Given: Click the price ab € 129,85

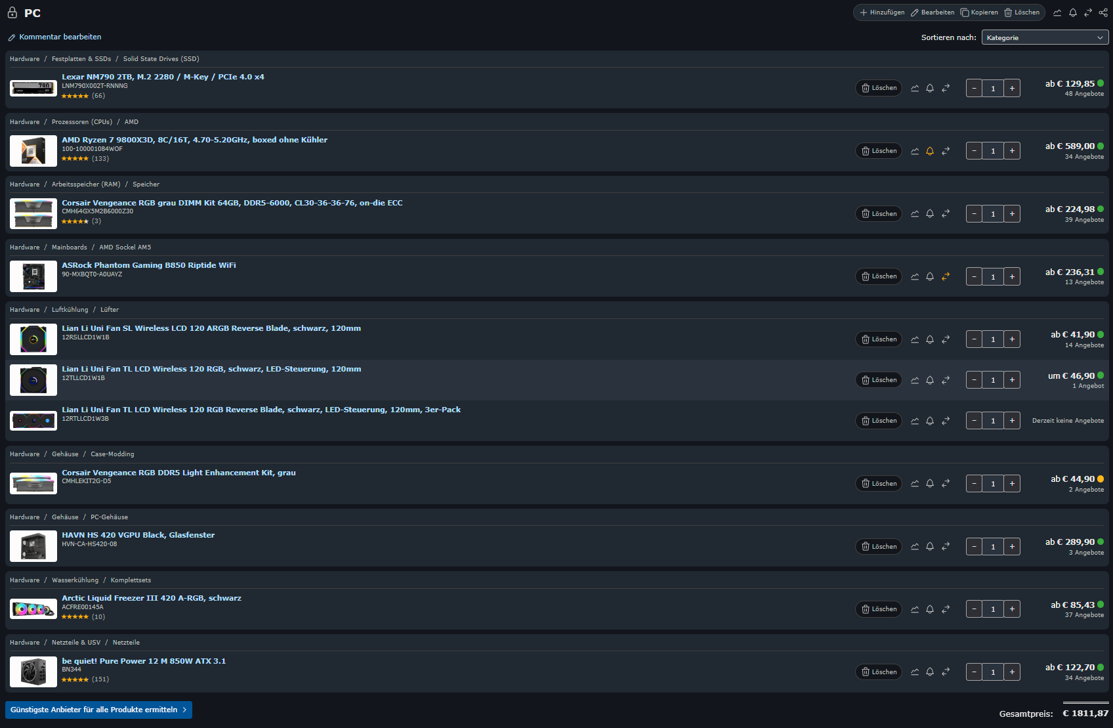Looking at the screenshot, I should click(1070, 83).
